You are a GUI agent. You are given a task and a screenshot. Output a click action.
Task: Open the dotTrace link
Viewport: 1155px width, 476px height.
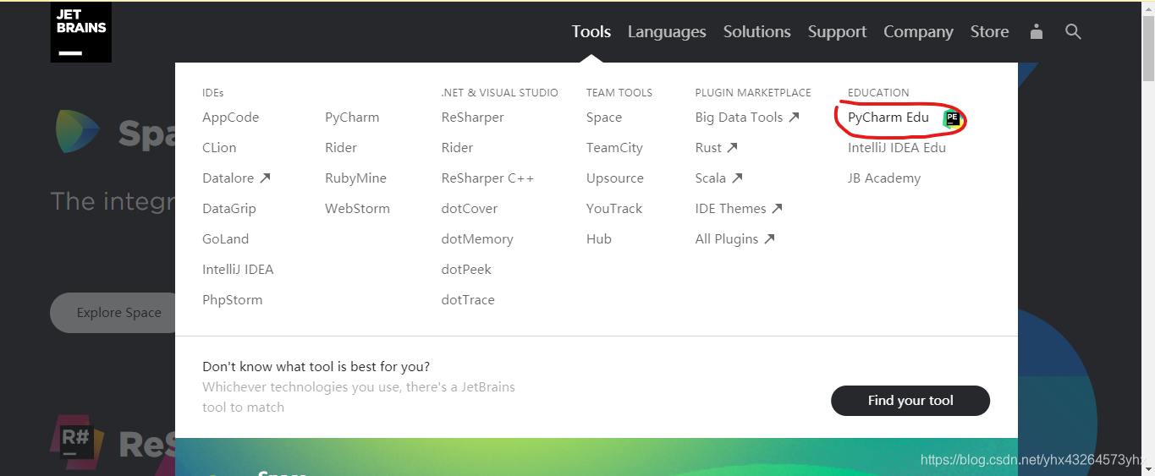pyautogui.click(x=468, y=300)
